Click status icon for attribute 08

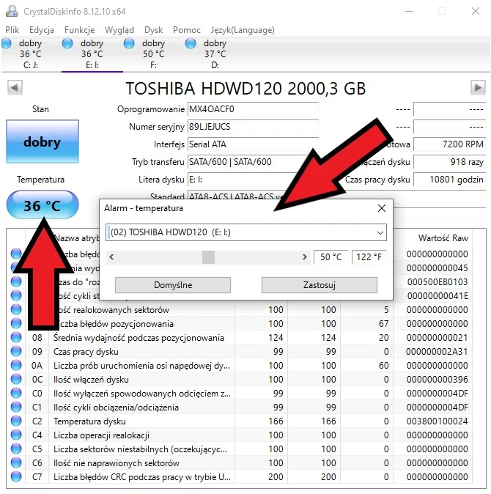[16, 337]
